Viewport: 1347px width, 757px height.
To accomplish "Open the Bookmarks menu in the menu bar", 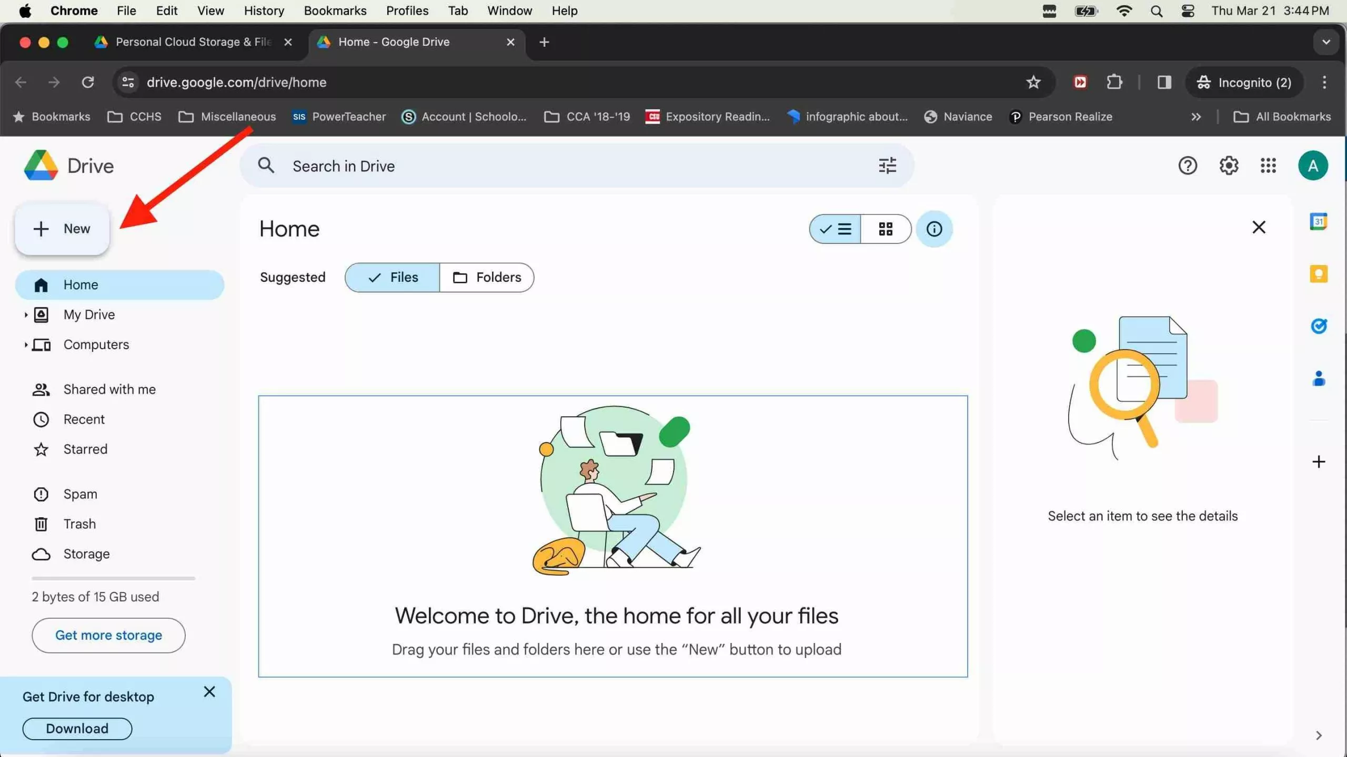I will click(x=335, y=11).
